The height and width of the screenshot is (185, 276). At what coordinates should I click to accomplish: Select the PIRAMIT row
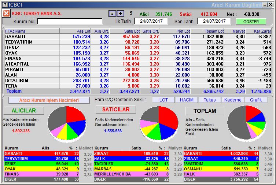pos(138,70)
